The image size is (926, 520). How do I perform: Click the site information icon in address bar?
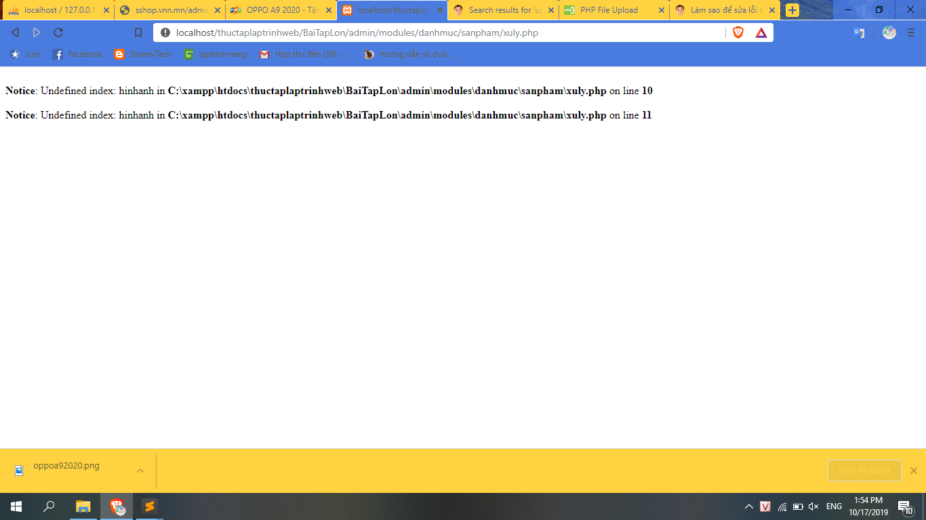[x=165, y=32]
